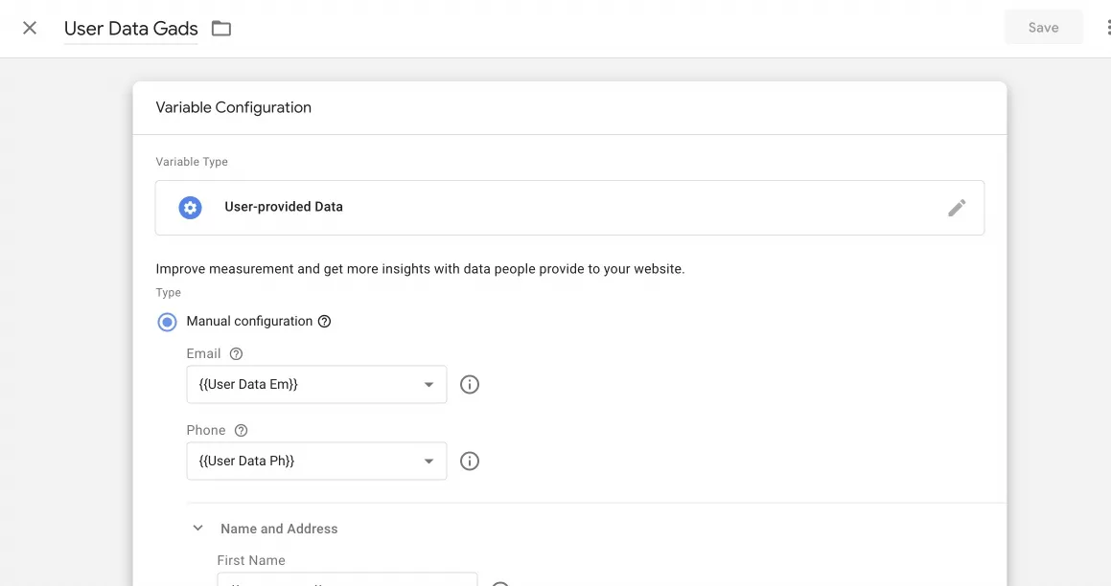Image resolution: width=1111 pixels, height=586 pixels.
Task: Open the three-dot more options menu
Action: [1107, 28]
